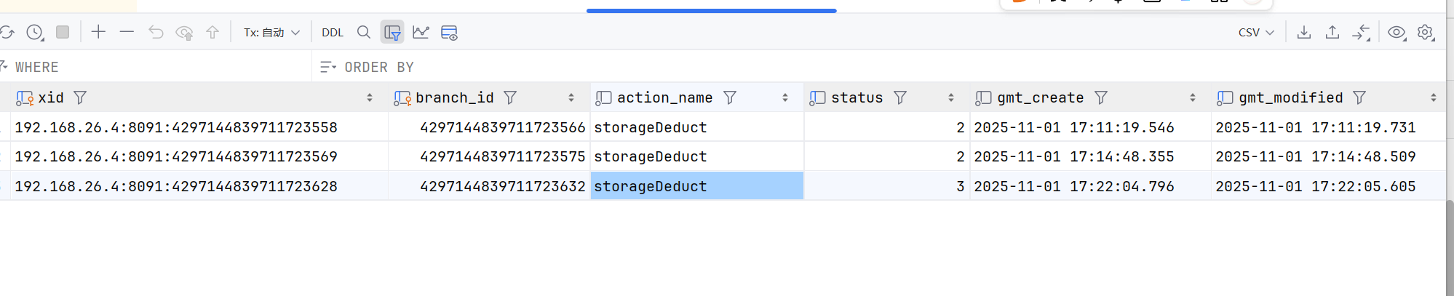Viewport: 1454px width, 296px height.
Task: Toggle the local filter panel button
Action: pyautogui.click(x=392, y=32)
